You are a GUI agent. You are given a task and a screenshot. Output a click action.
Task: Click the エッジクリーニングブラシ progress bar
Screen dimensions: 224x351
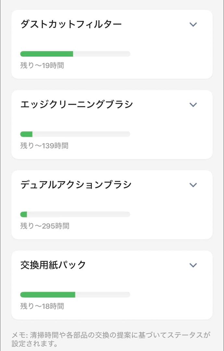[x=75, y=133]
